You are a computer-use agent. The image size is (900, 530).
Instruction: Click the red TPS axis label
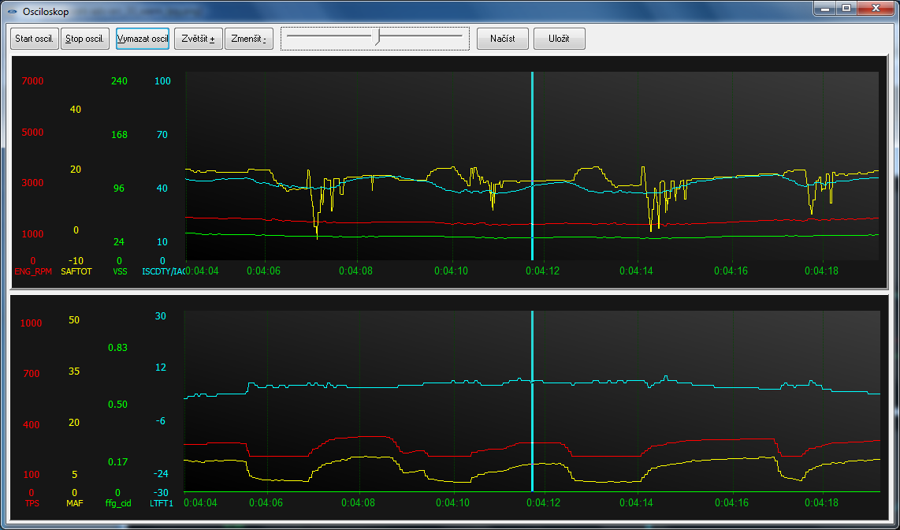pyautogui.click(x=32, y=502)
